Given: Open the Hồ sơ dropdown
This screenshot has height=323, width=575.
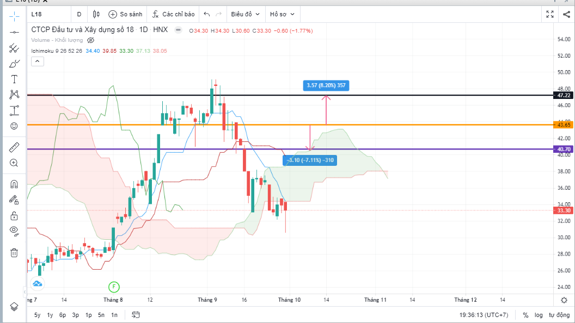Looking at the screenshot, I should (x=282, y=14).
